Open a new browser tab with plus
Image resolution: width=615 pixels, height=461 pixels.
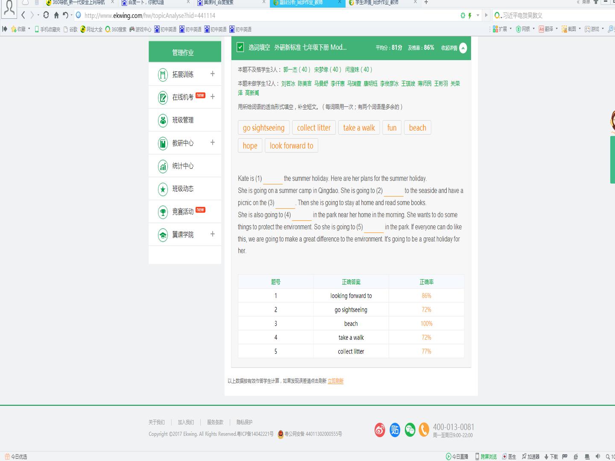click(426, 3)
